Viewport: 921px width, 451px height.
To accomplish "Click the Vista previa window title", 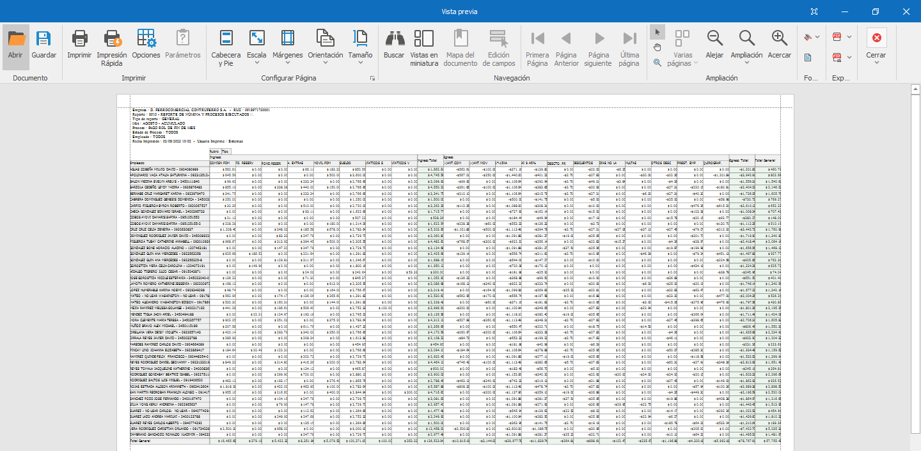I will click(460, 11).
